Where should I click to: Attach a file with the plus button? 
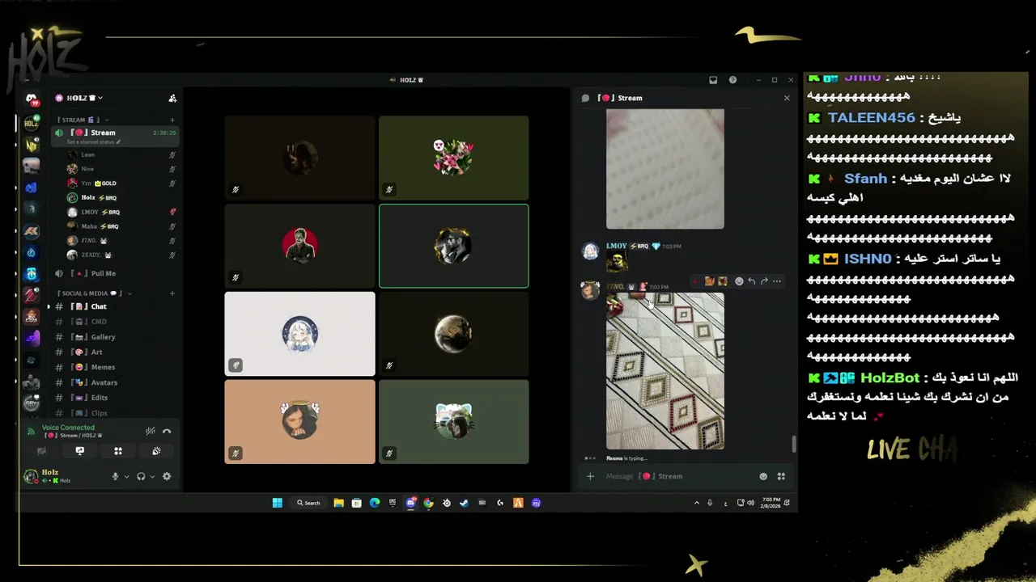coord(590,476)
